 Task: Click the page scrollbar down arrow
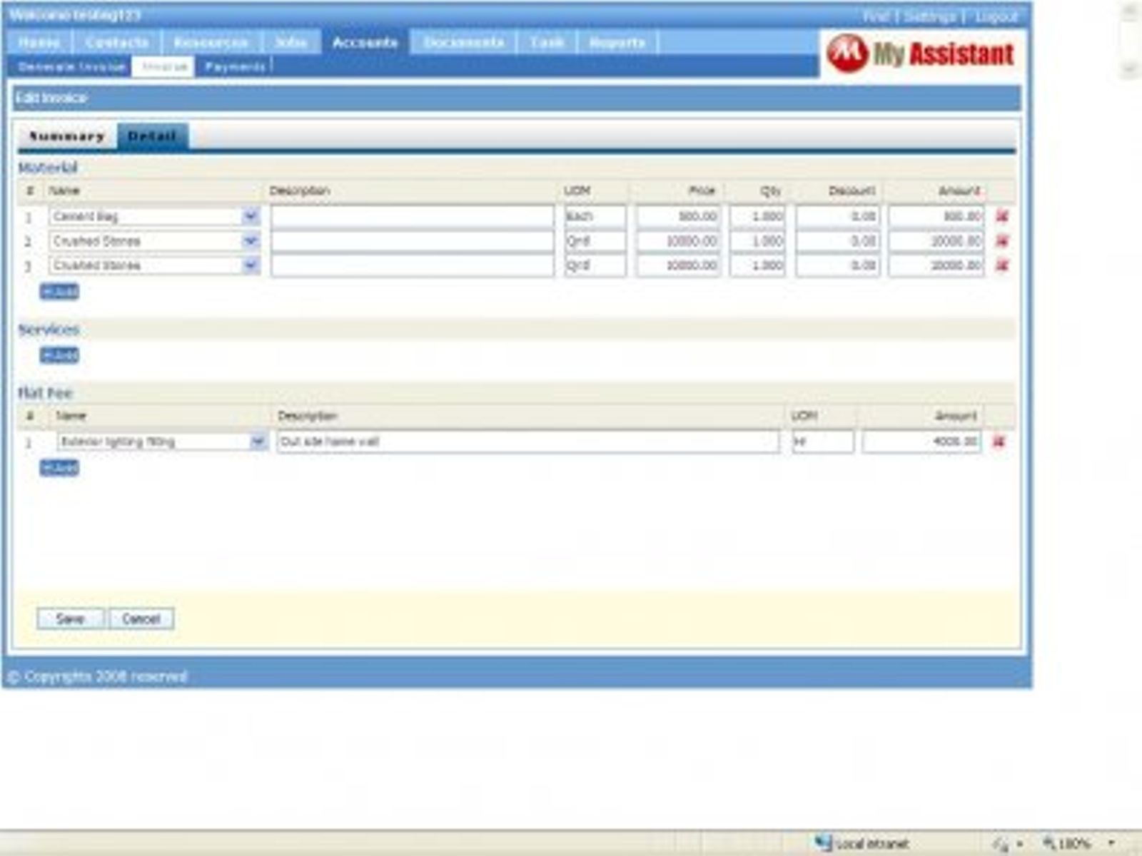[x=1130, y=68]
